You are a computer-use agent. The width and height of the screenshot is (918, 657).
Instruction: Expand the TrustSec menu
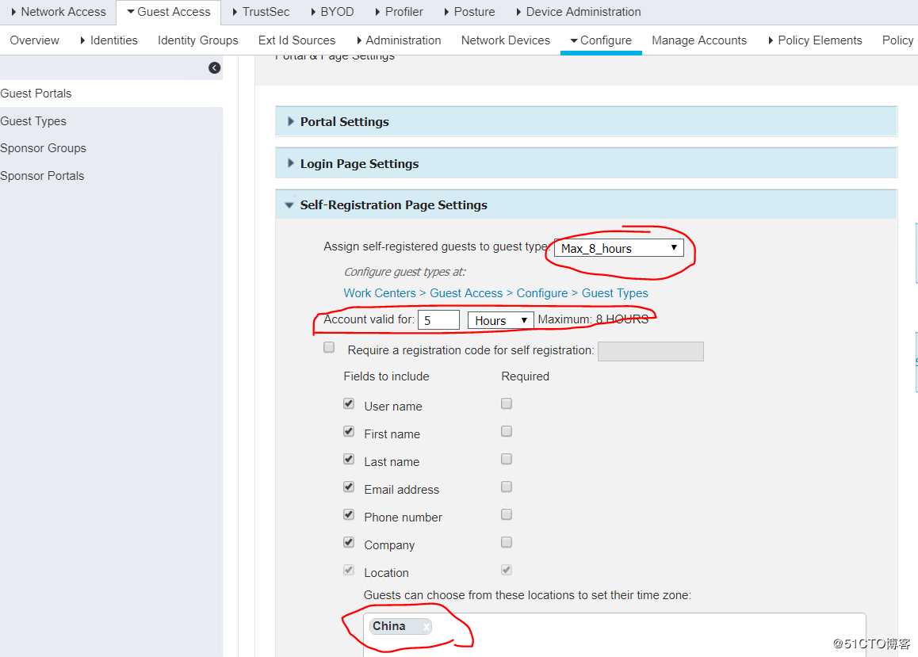pyautogui.click(x=261, y=12)
